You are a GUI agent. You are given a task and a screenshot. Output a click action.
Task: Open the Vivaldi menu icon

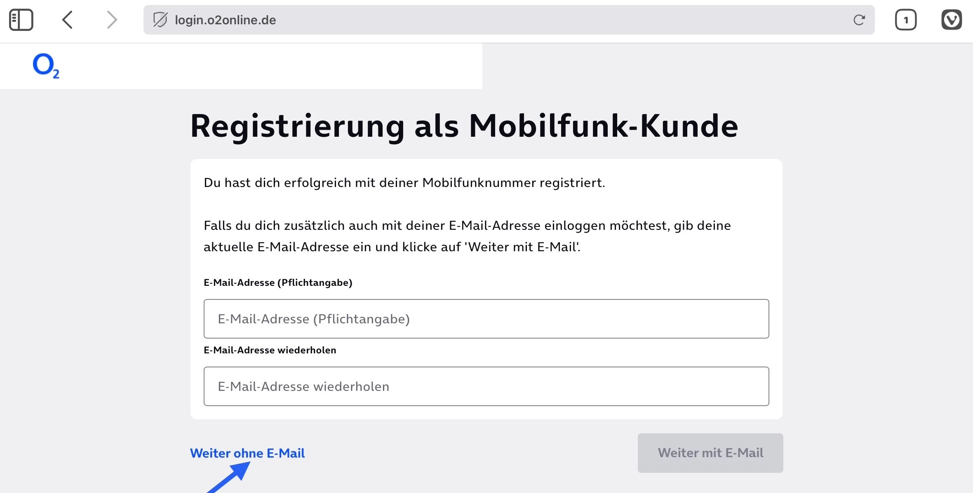[x=951, y=20]
